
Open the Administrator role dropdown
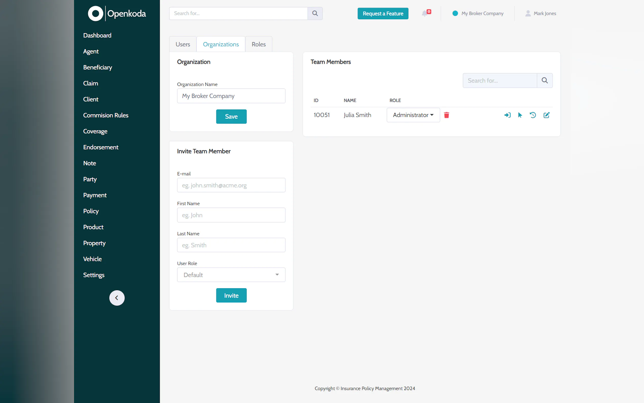pyautogui.click(x=413, y=115)
